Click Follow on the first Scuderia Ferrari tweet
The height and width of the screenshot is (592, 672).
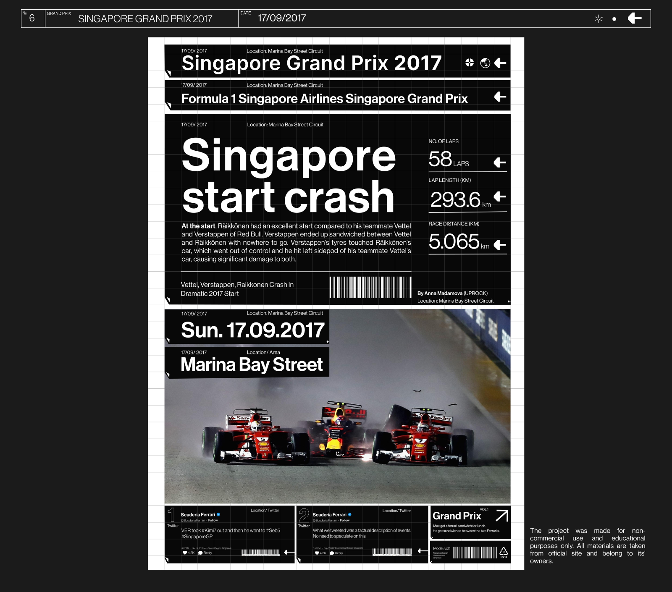[213, 520]
